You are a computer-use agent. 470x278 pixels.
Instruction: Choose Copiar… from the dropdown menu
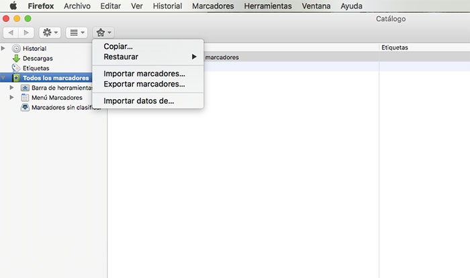click(x=118, y=47)
